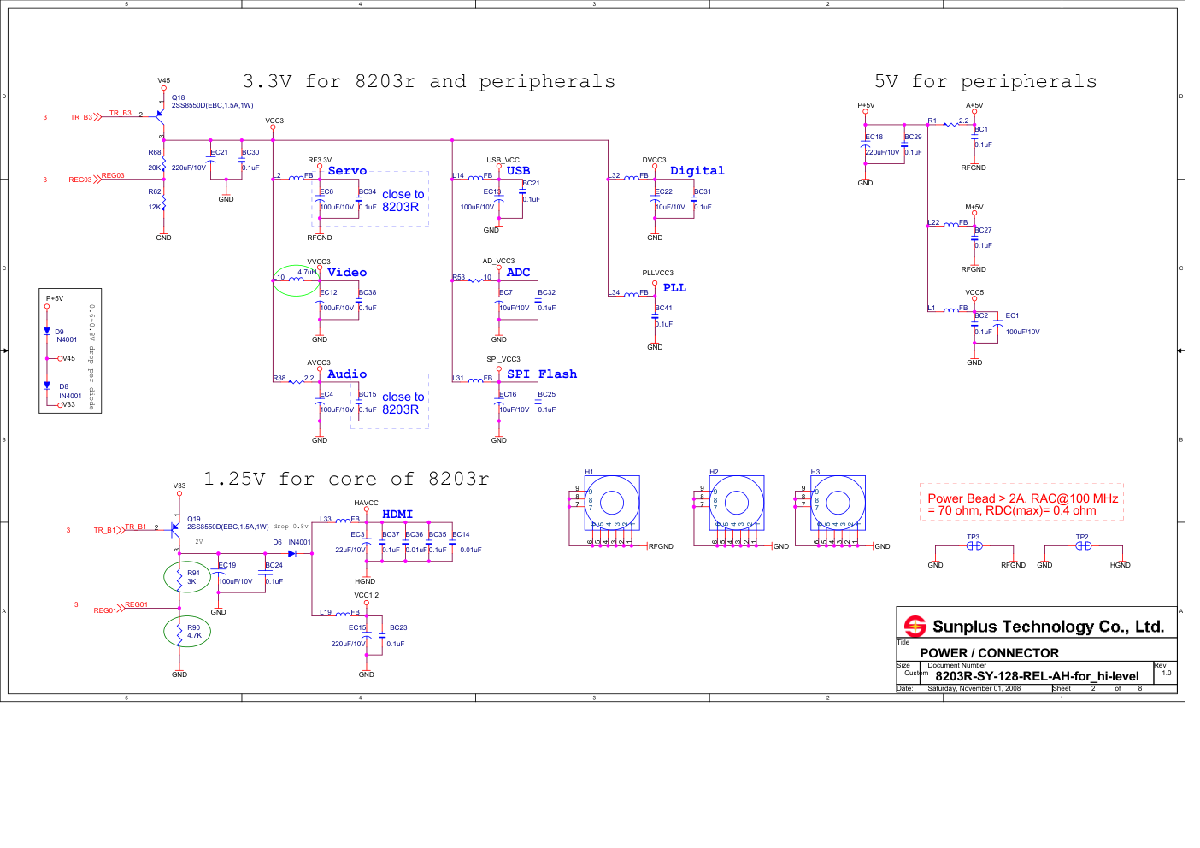The image size is (1200, 848).
Task: Click the H3 mounting hole symbol
Action: pos(838,503)
